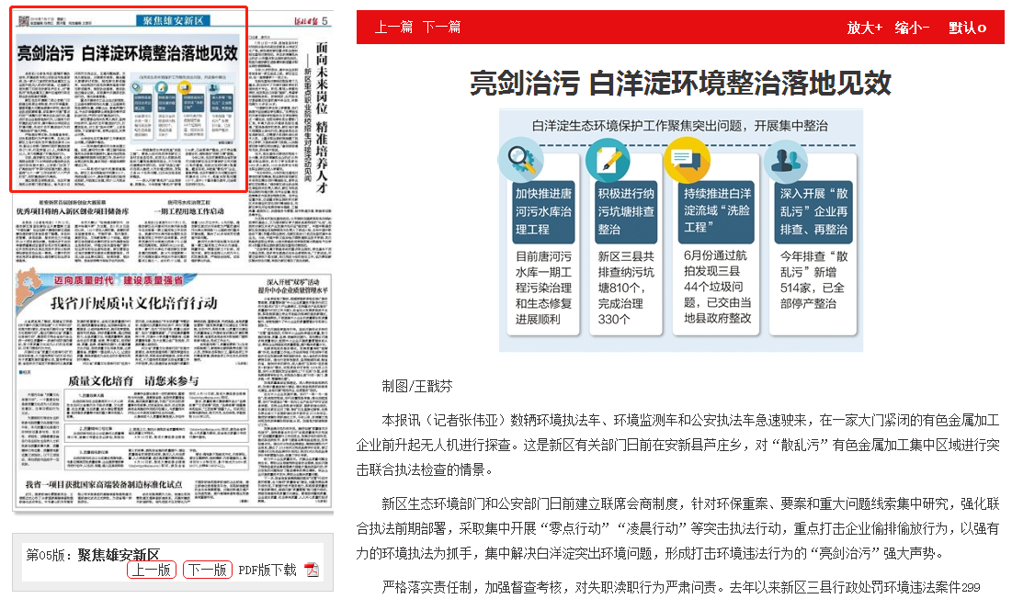The height and width of the screenshot is (599, 1012).
Task: Click the people icon in the infographic
Action: coord(785,161)
